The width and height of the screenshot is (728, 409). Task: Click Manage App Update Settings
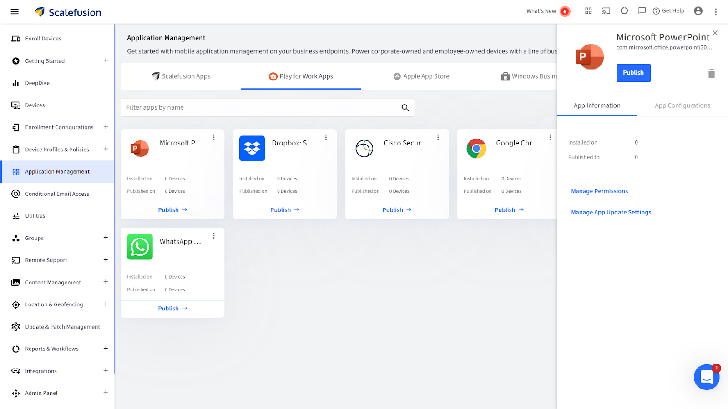coord(611,212)
